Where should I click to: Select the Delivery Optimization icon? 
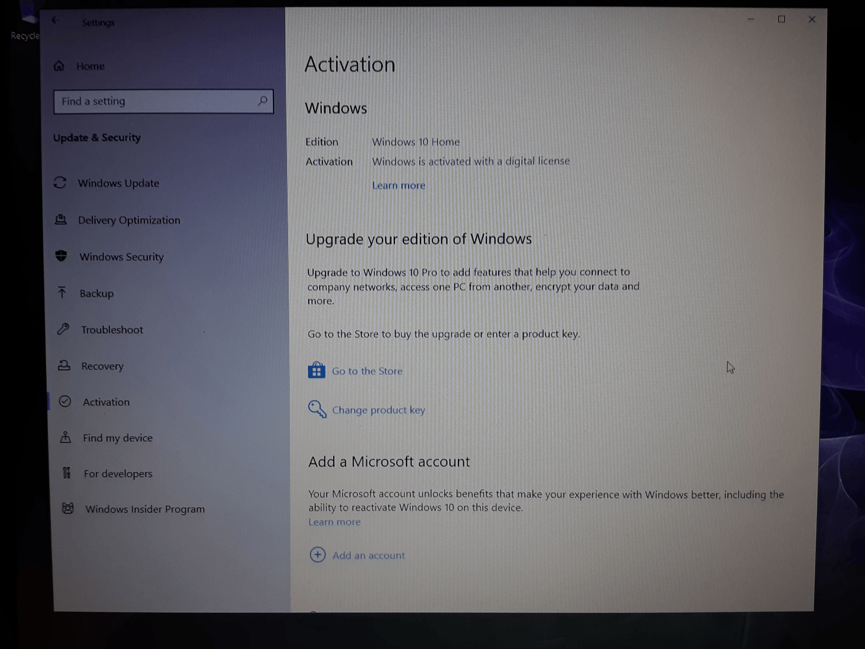(61, 219)
